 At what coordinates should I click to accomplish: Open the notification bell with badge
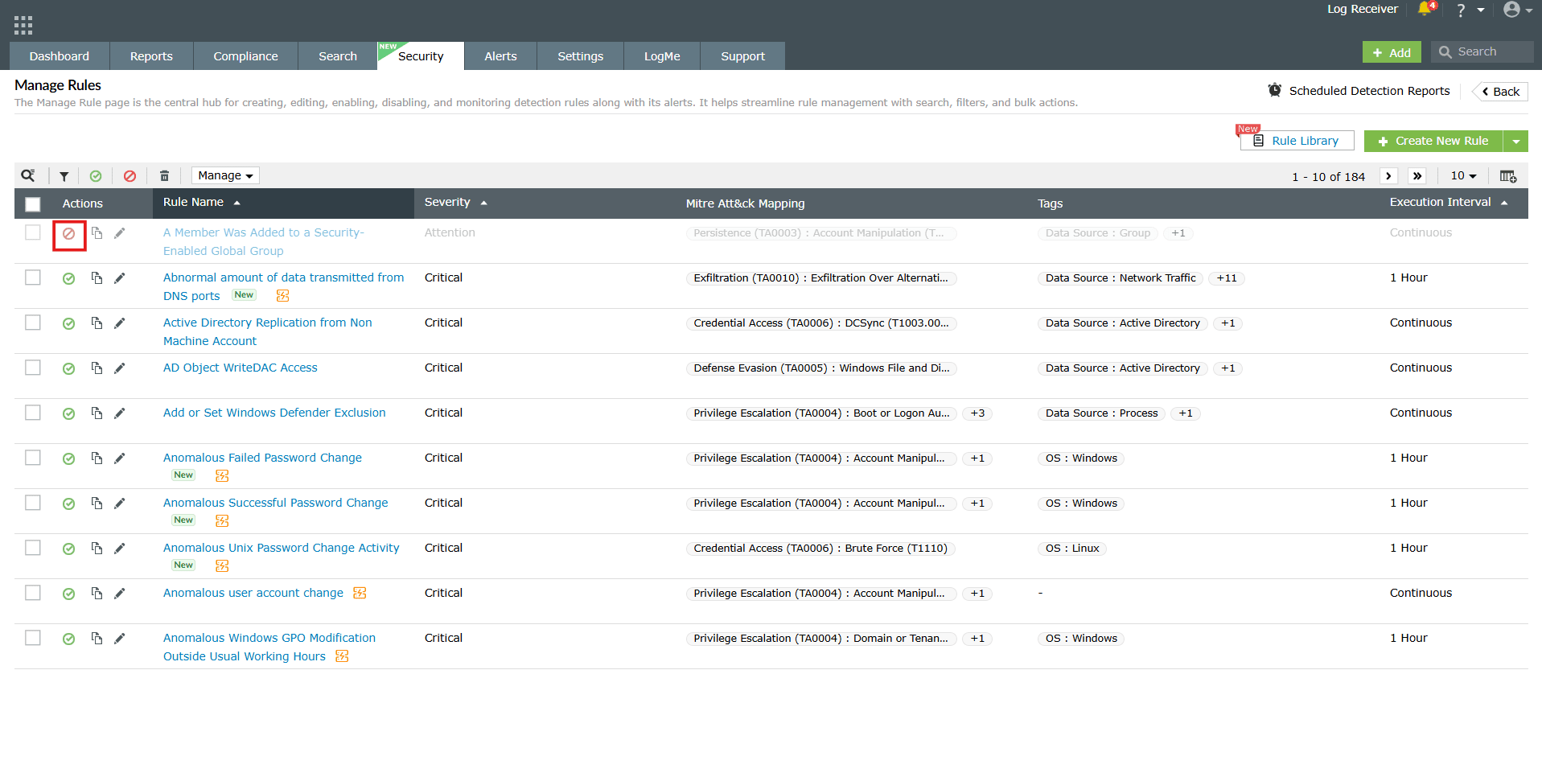pyautogui.click(x=1424, y=10)
